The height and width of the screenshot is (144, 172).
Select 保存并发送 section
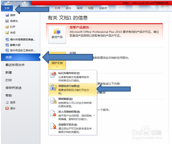click(14, 88)
